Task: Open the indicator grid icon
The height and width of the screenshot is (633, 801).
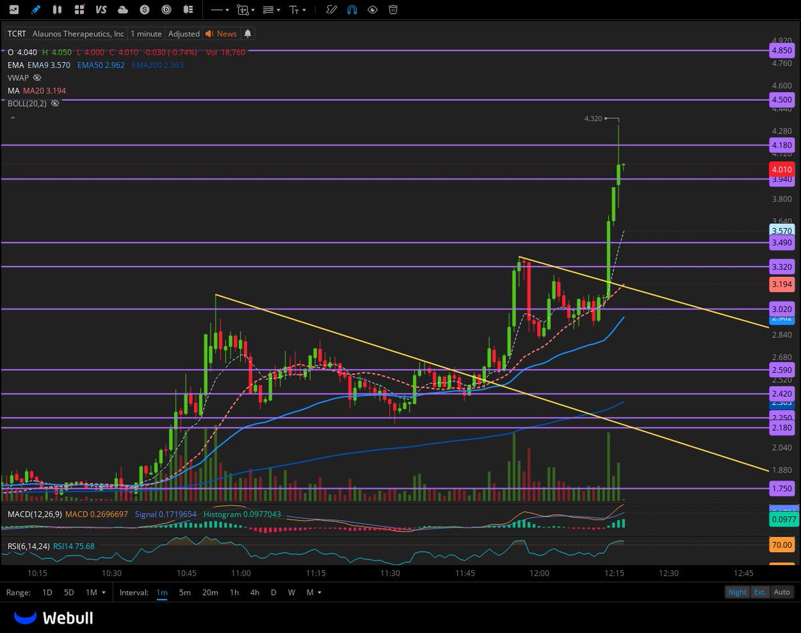Action: [x=79, y=9]
